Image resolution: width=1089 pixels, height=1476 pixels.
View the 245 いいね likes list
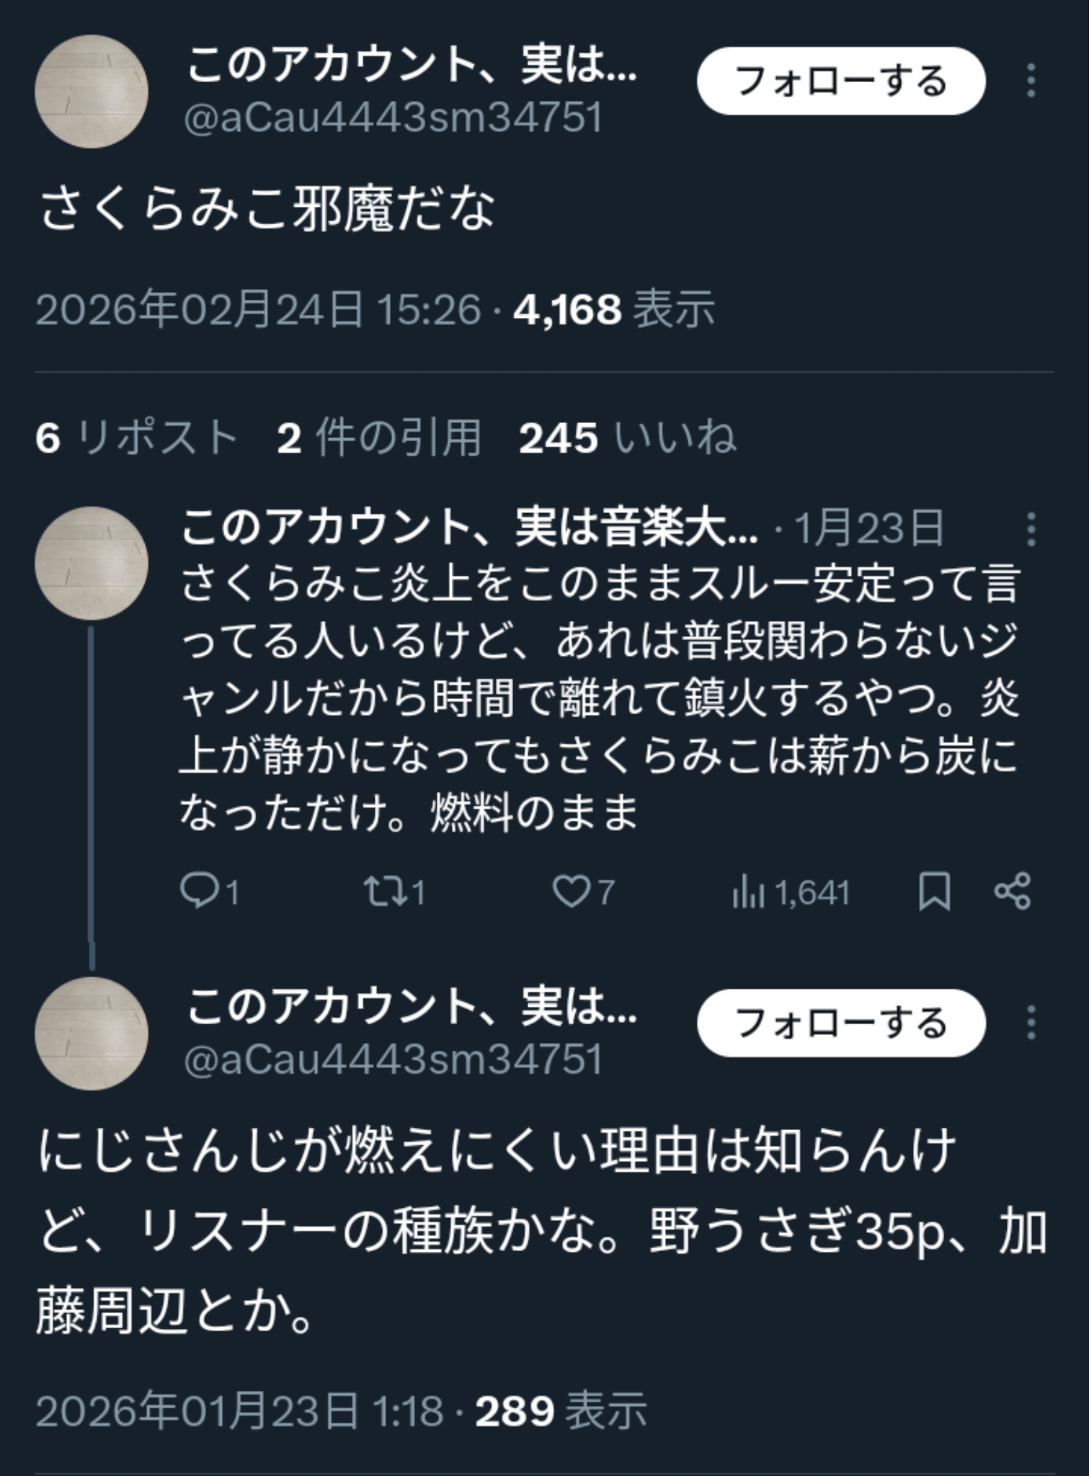(x=627, y=437)
